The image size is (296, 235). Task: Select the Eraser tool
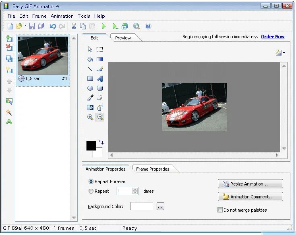[x=100, y=98]
